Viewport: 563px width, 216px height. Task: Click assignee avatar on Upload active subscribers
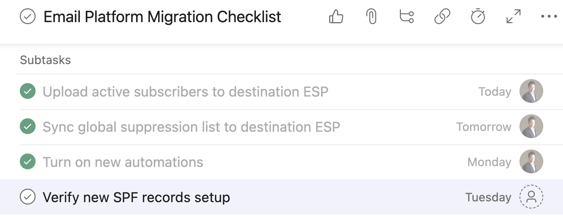pyautogui.click(x=531, y=91)
